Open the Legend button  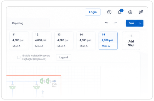63,57
